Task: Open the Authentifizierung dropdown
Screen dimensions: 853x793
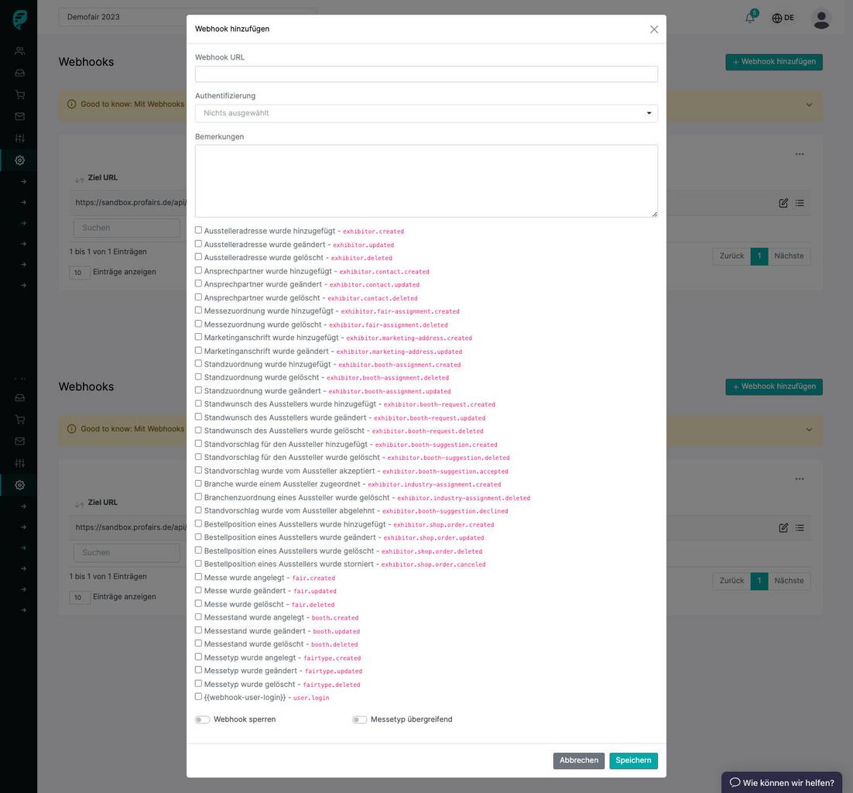Action: pos(426,113)
